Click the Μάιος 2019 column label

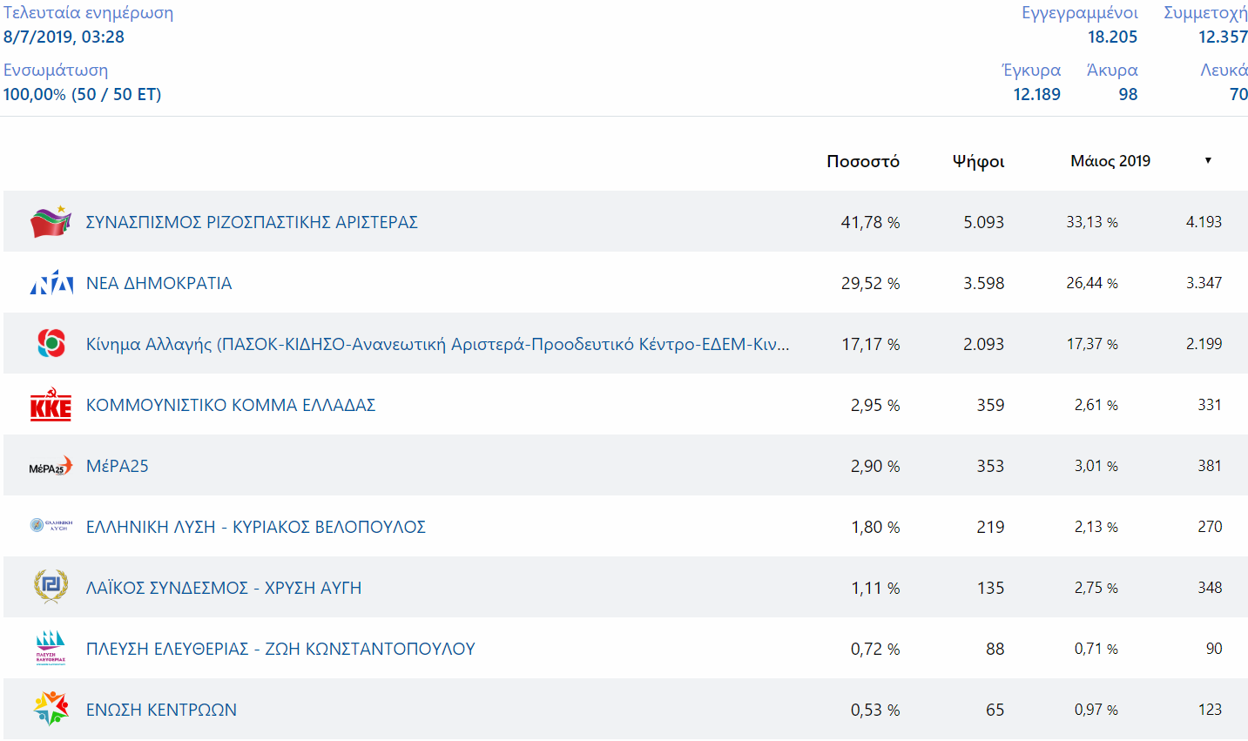(1110, 161)
